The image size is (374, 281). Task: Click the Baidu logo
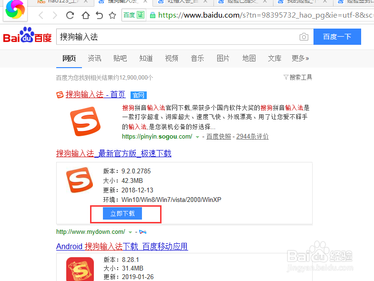(27, 35)
